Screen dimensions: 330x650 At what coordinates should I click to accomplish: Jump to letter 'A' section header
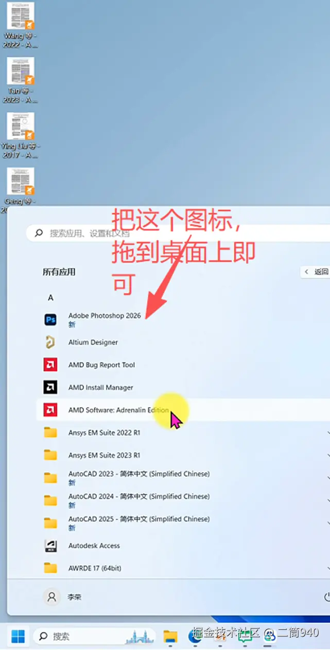tap(50, 298)
